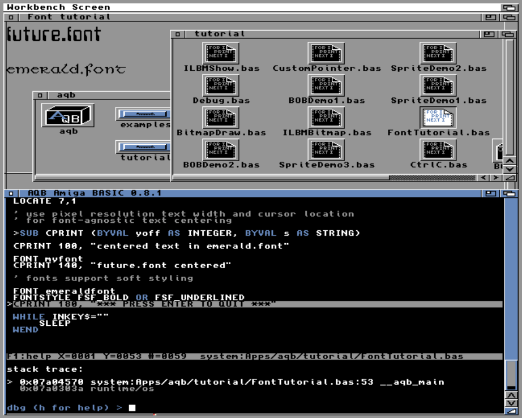Click the emerald.font sample text

click(x=66, y=69)
